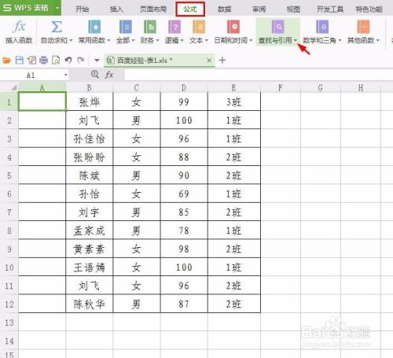Screen dimensions: 393x358
Task: Switch to the 页面布局 ribbon tab
Action: 153,9
